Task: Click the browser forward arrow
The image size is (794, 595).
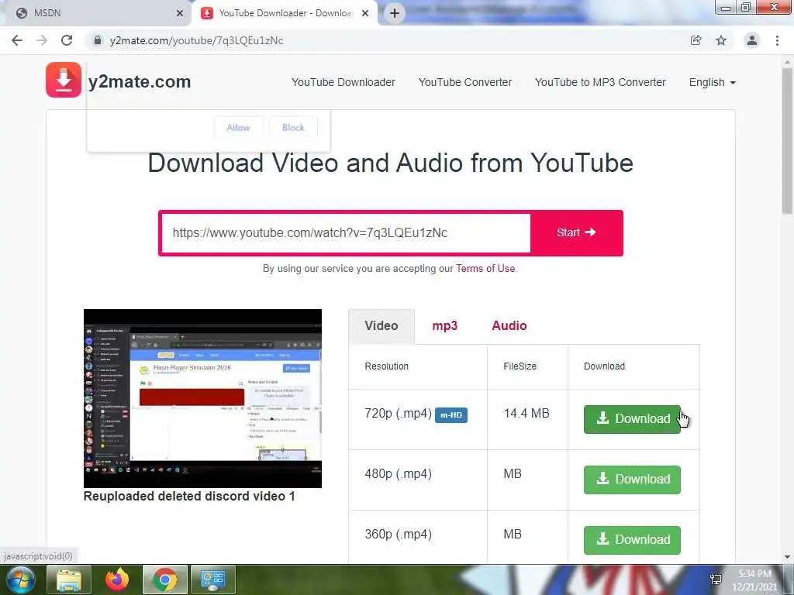Action: click(x=42, y=40)
